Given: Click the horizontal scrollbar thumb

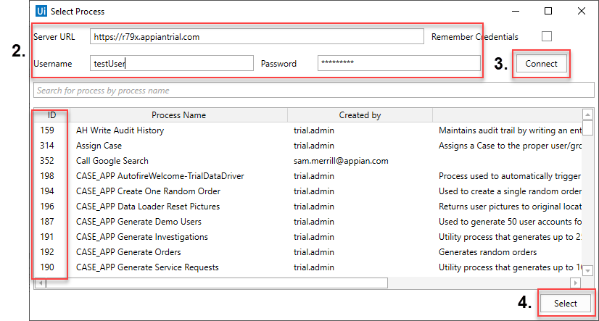Looking at the screenshot, I should click(x=217, y=283).
